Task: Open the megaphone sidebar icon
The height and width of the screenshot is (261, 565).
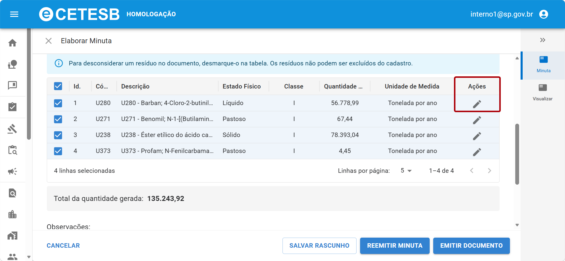Action: click(12, 171)
